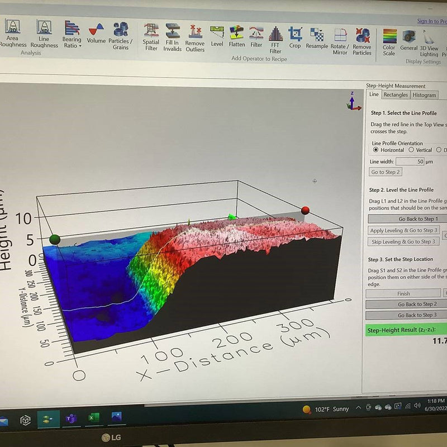Screen dimensions: 447x447
Task: Add the Level operator to recipe
Action: (217, 36)
